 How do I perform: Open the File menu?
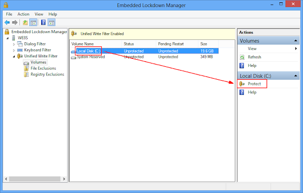pyautogui.click(x=9, y=14)
